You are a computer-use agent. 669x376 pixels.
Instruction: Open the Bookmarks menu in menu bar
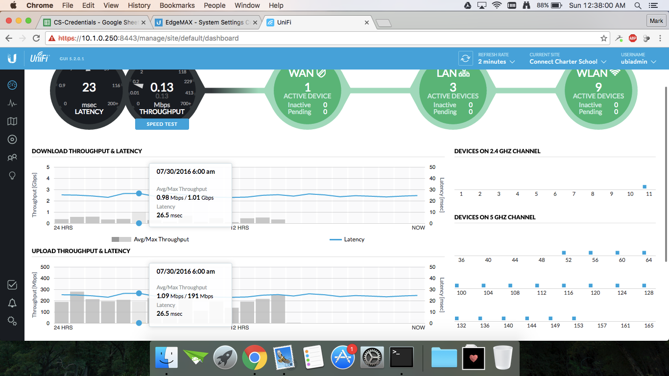click(177, 5)
